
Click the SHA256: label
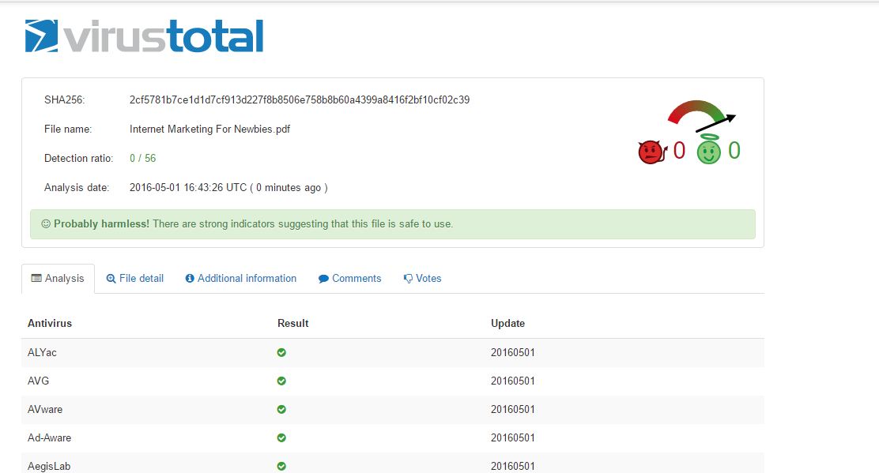pyautogui.click(x=65, y=100)
